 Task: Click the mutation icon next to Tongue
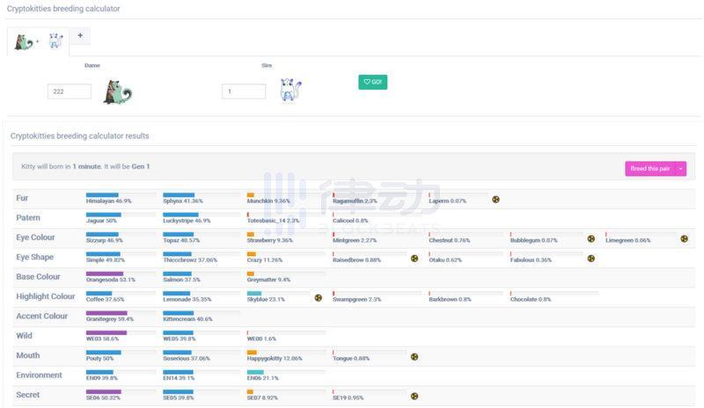[414, 357]
